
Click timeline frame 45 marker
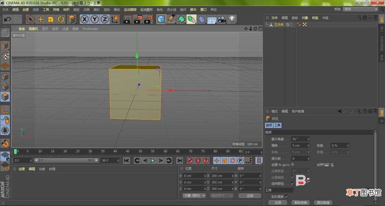point(128,151)
